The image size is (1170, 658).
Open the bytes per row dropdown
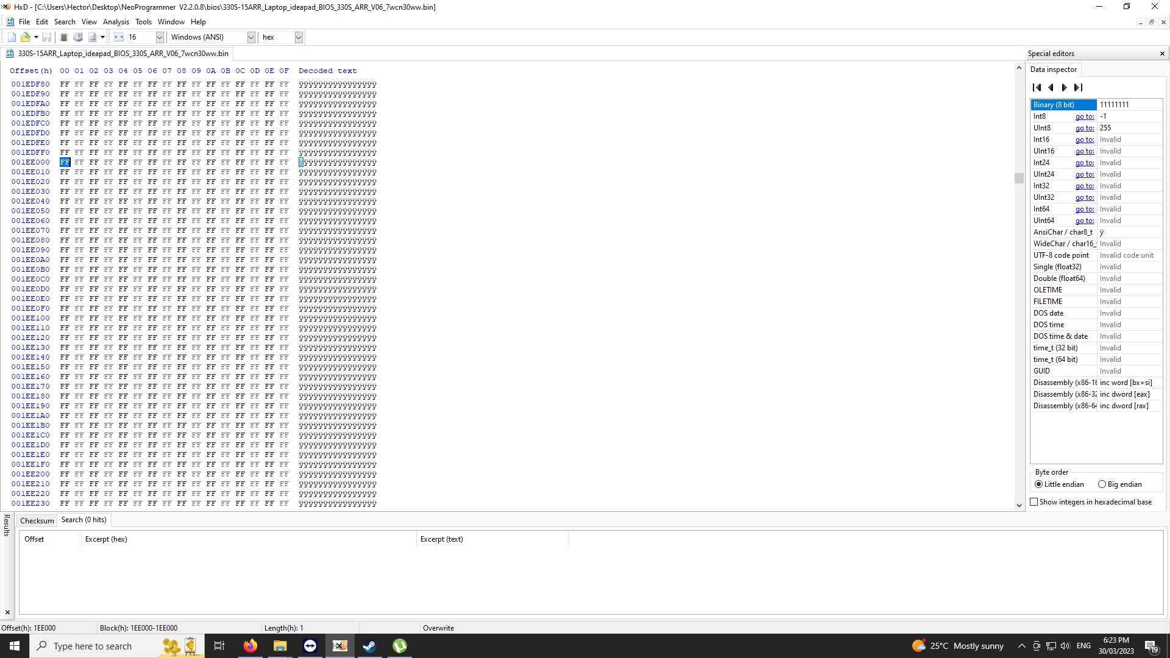tap(160, 37)
